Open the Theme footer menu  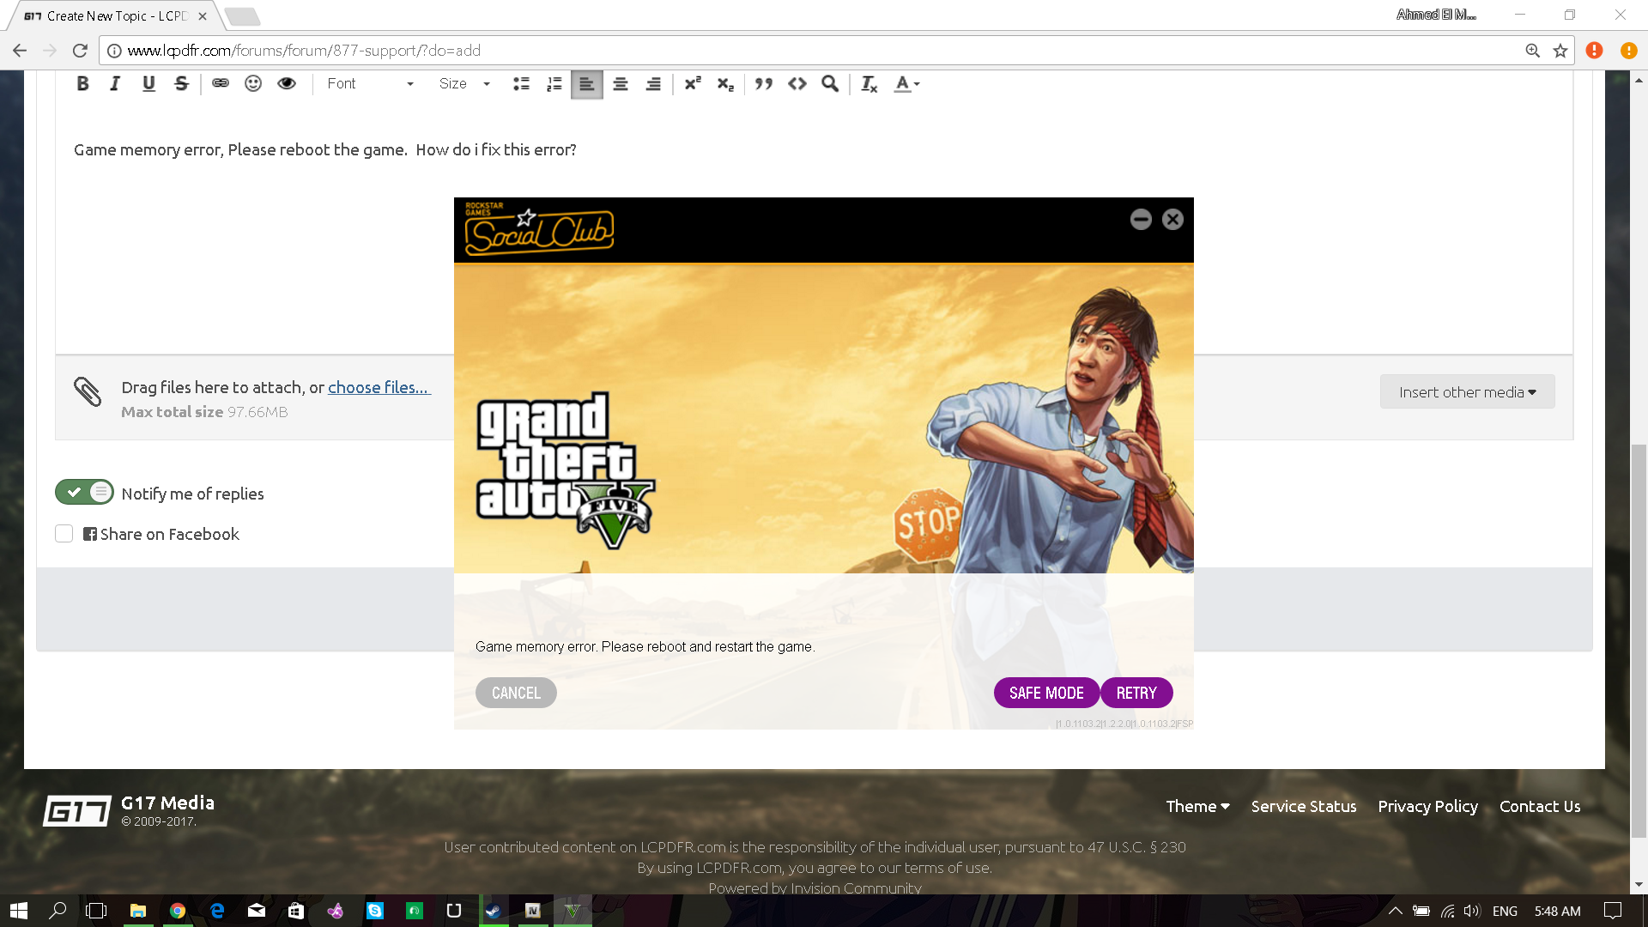[1197, 806]
